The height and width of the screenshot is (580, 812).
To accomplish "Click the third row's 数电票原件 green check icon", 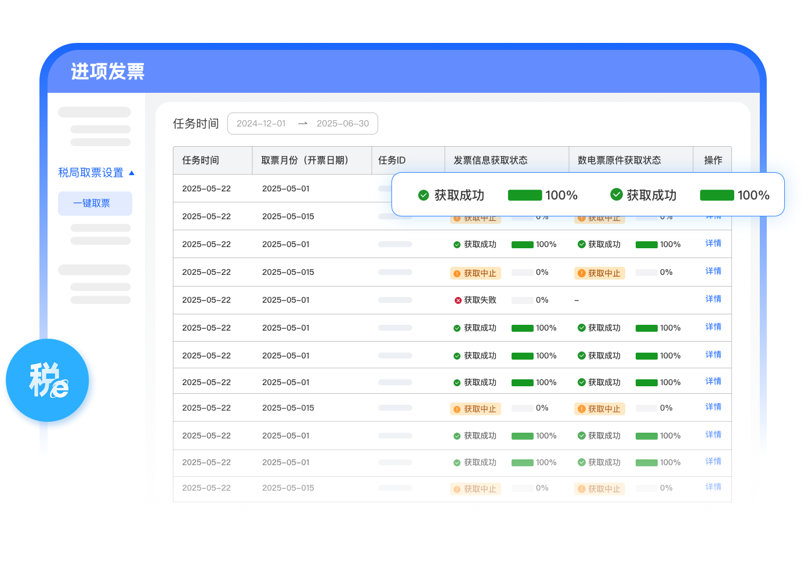I will coord(581,245).
